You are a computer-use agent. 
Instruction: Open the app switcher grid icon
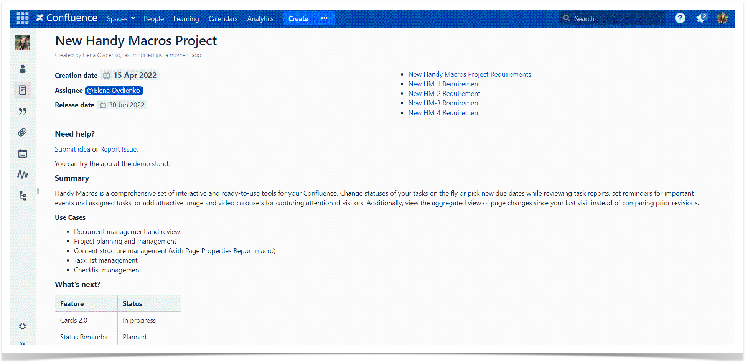(23, 18)
